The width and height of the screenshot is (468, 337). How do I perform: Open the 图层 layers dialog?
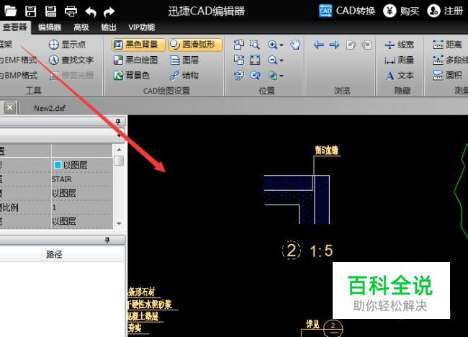click(184, 60)
